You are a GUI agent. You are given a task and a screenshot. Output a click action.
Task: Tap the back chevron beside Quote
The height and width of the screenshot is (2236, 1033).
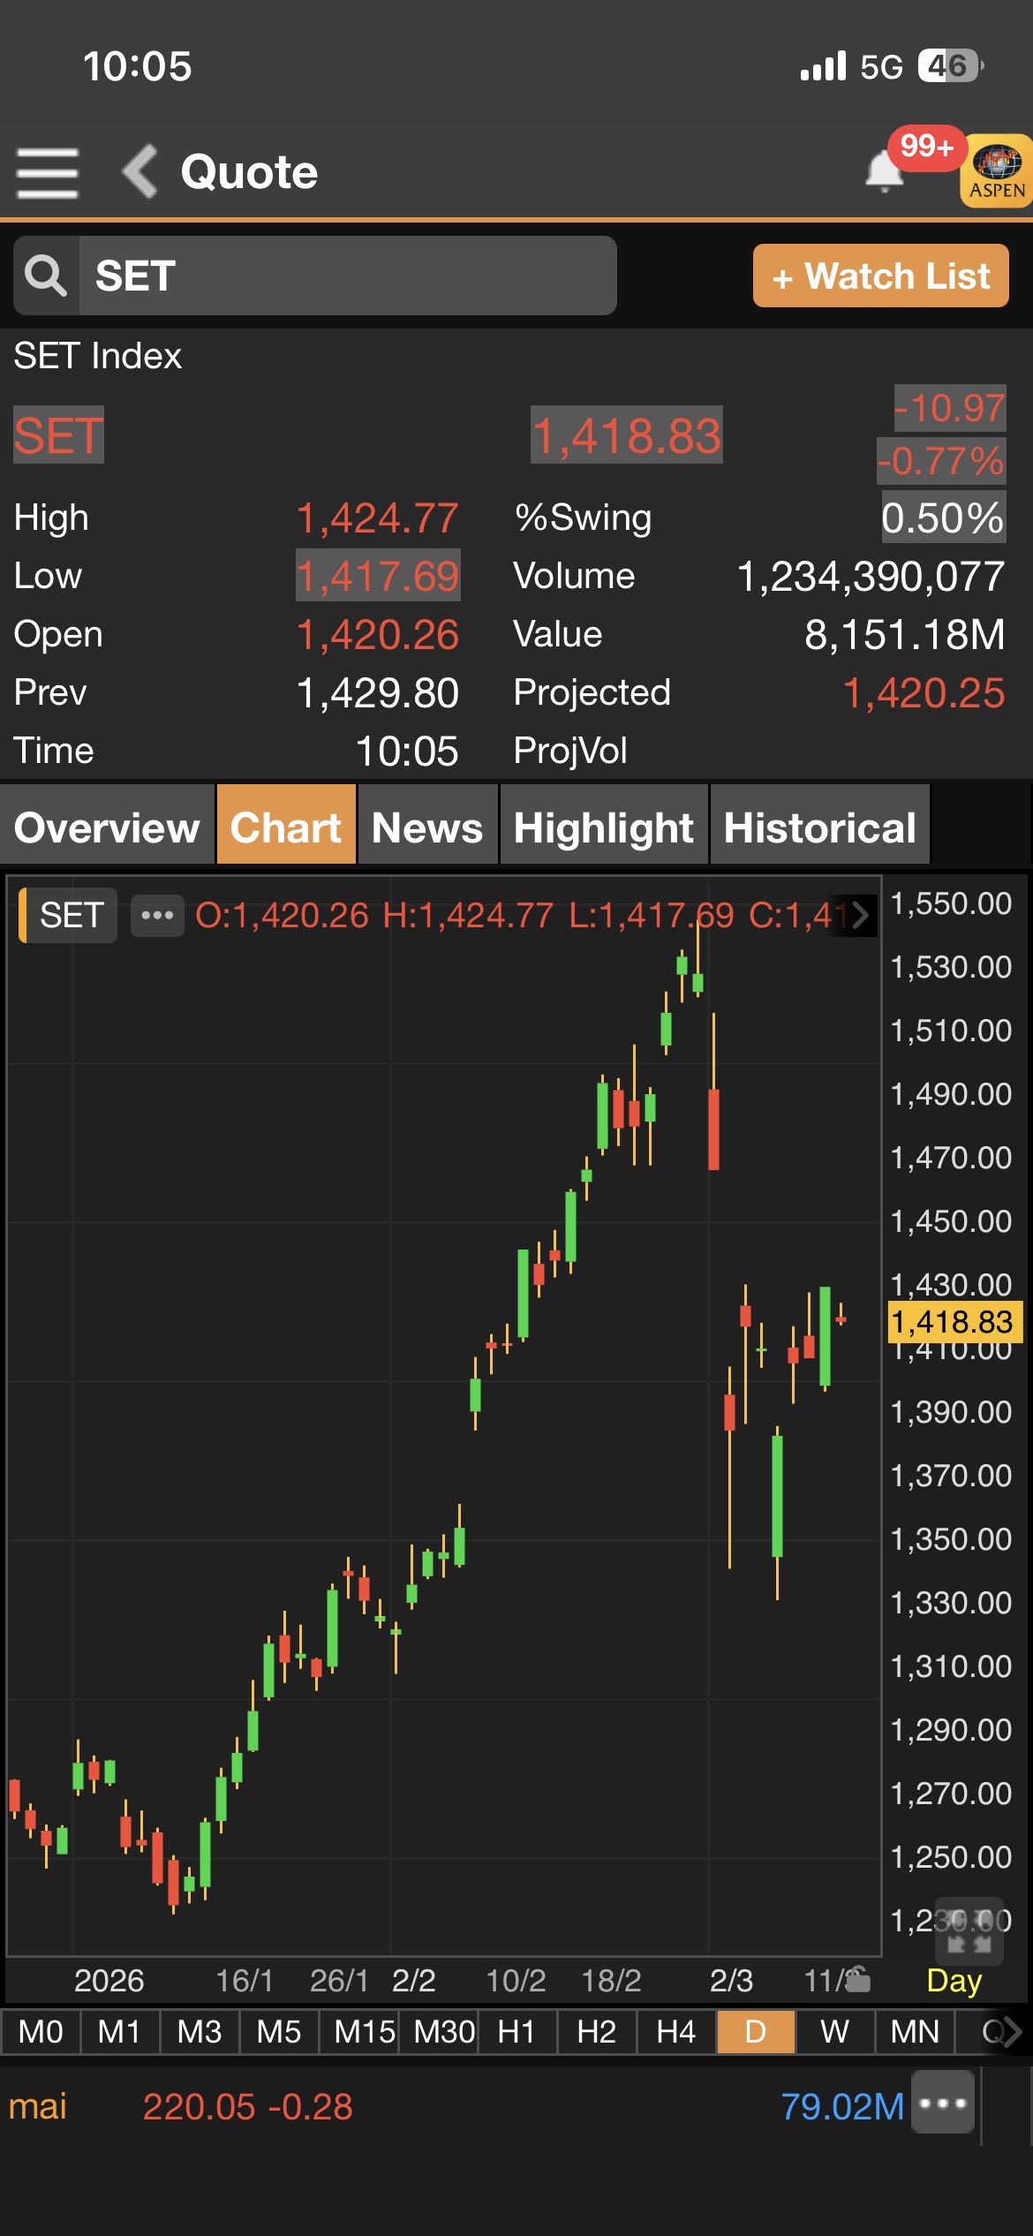pos(140,171)
